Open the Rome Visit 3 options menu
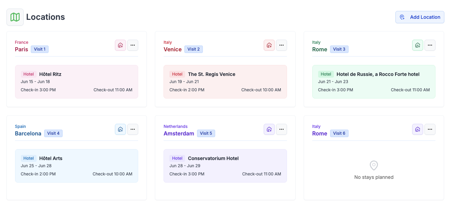Image resolution: width=457 pixels, height=211 pixels. coord(430,45)
